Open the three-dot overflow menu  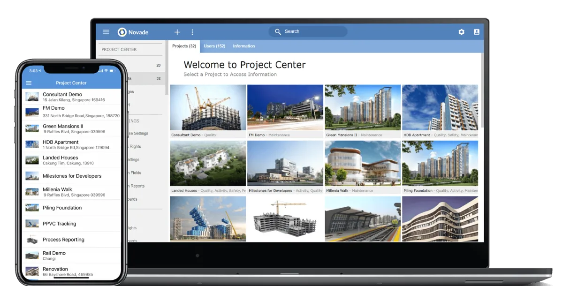pos(192,32)
